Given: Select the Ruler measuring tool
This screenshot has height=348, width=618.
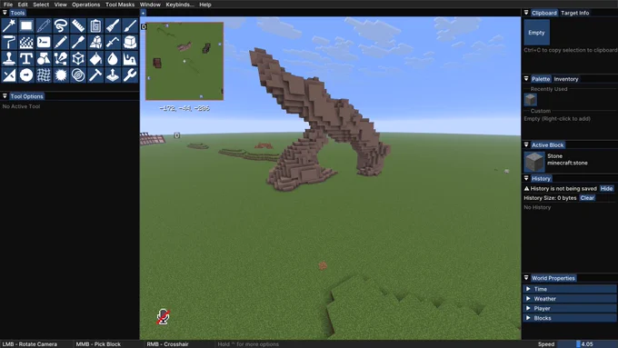Looking at the screenshot, I should [78, 26].
